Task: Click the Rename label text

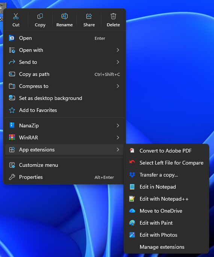Action: pos(65,25)
